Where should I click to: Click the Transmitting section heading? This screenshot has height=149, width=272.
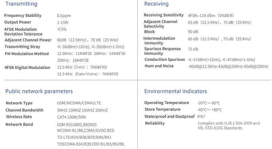click(21, 4)
